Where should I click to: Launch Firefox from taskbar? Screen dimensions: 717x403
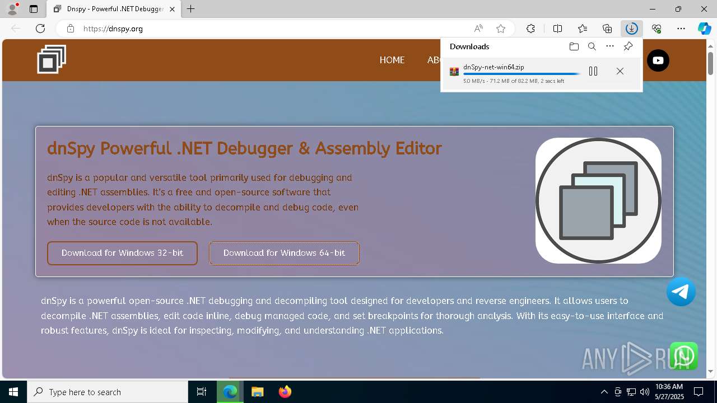(x=285, y=392)
